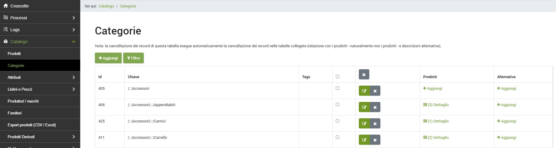This screenshot has height=148, width=556.
Task: Open (3) Dettaglio products link for Appendiabiti
Action: click(436, 105)
